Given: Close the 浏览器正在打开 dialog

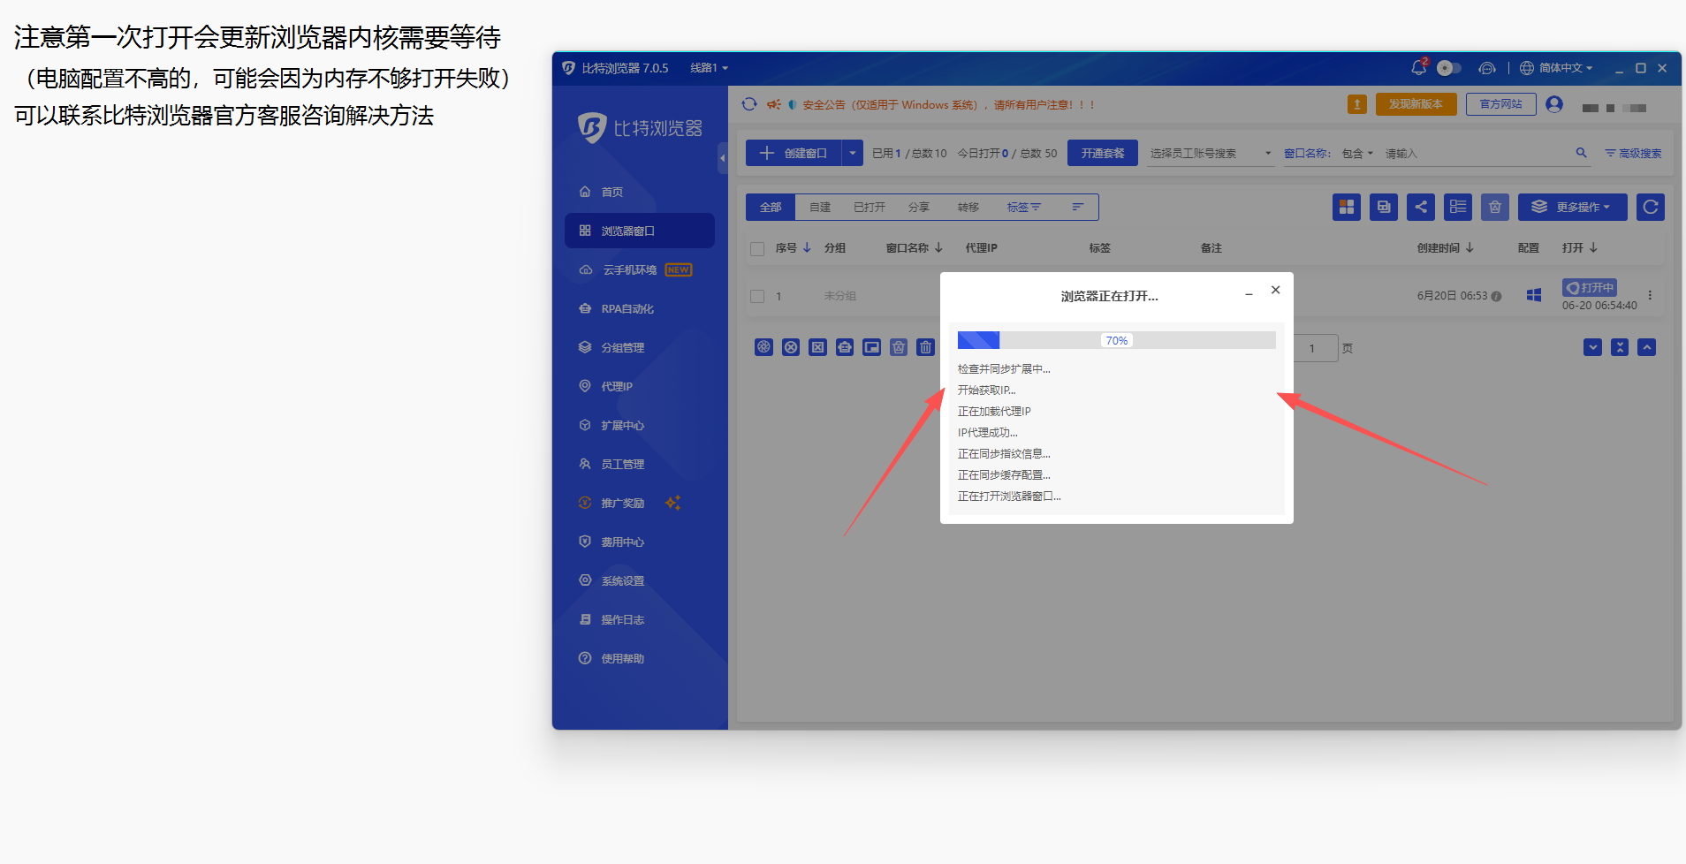Looking at the screenshot, I should [x=1275, y=290].
